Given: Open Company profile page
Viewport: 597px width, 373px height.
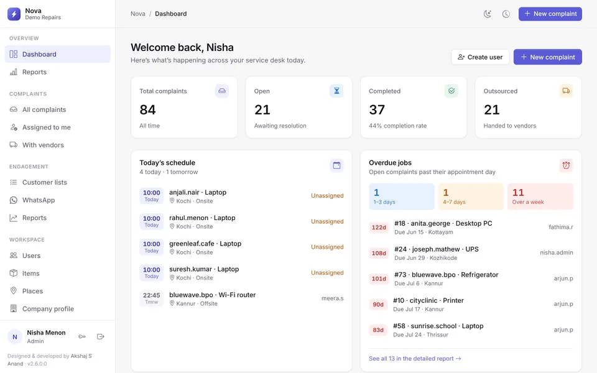Looking at the screenshot, I should [x=57, y=309].
